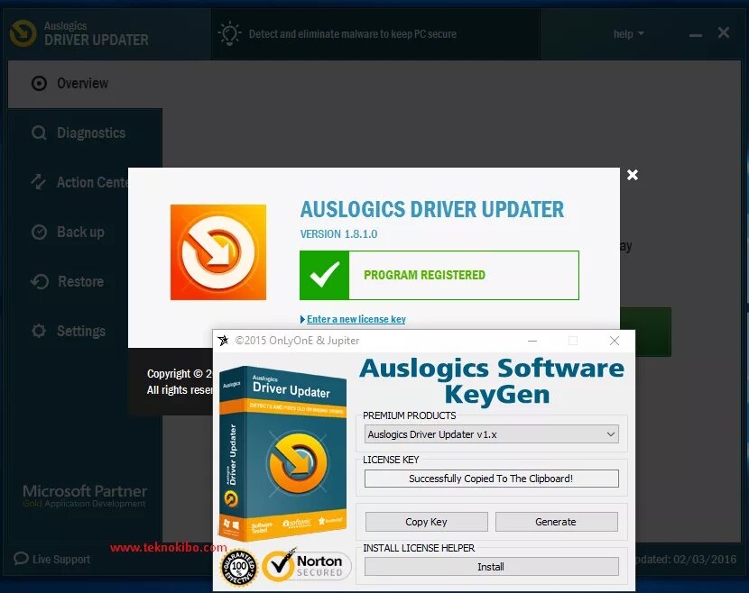
Task: Open the Premium Products combo box
Action: pyautogui.click(x=492, y=434)
